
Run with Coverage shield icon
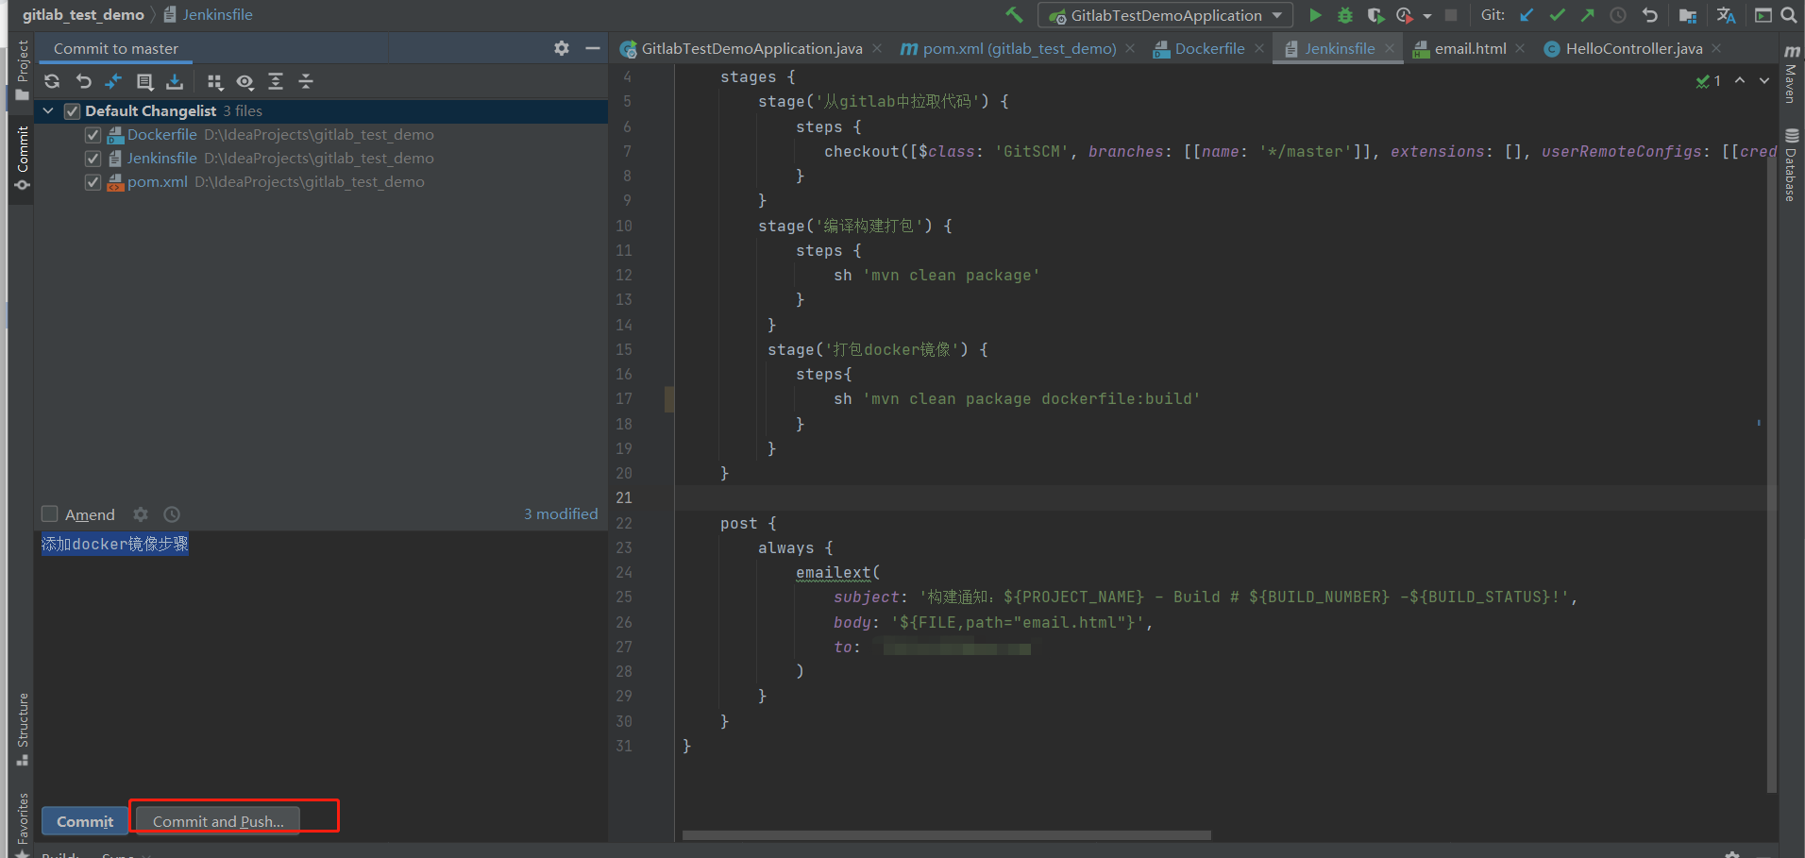[1375, 15]
